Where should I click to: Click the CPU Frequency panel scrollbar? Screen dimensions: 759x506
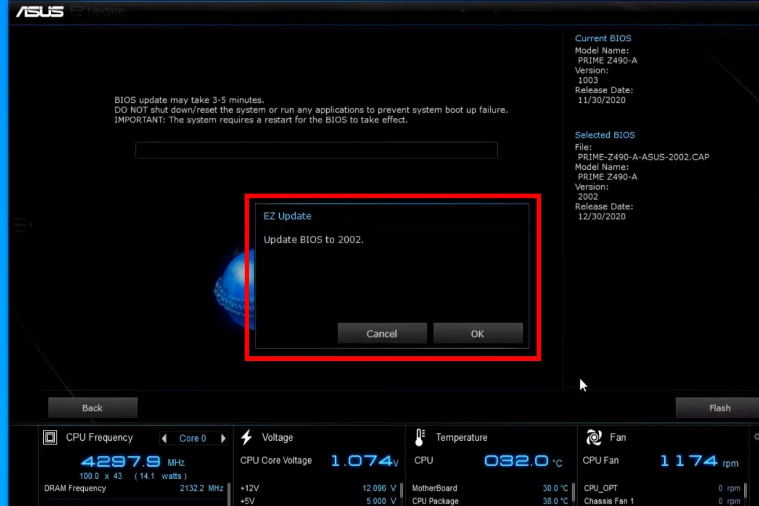[230, 494]
